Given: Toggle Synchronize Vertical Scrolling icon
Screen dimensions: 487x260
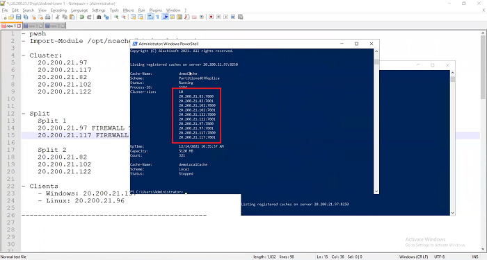Looking at the screenshot, I should click(x=134, y=17).
